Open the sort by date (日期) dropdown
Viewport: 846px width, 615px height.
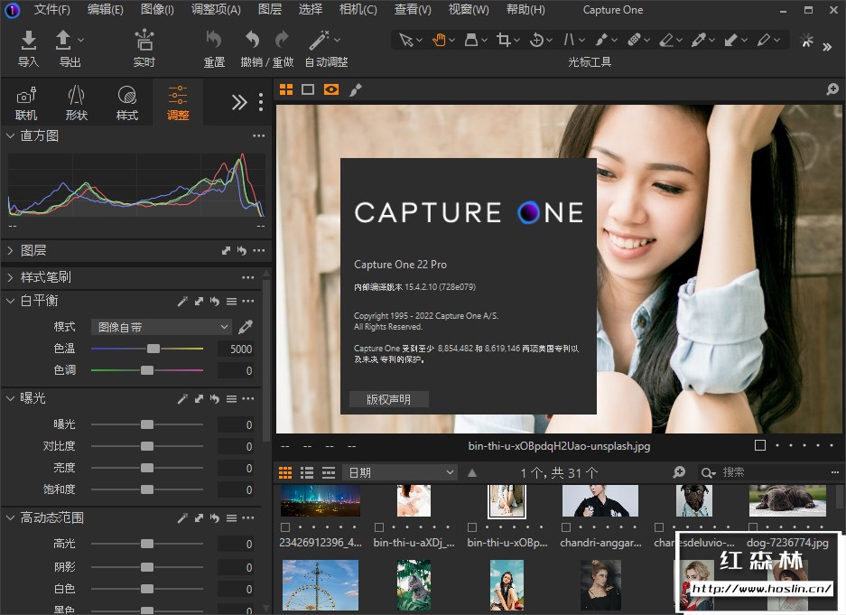point(401,472)
